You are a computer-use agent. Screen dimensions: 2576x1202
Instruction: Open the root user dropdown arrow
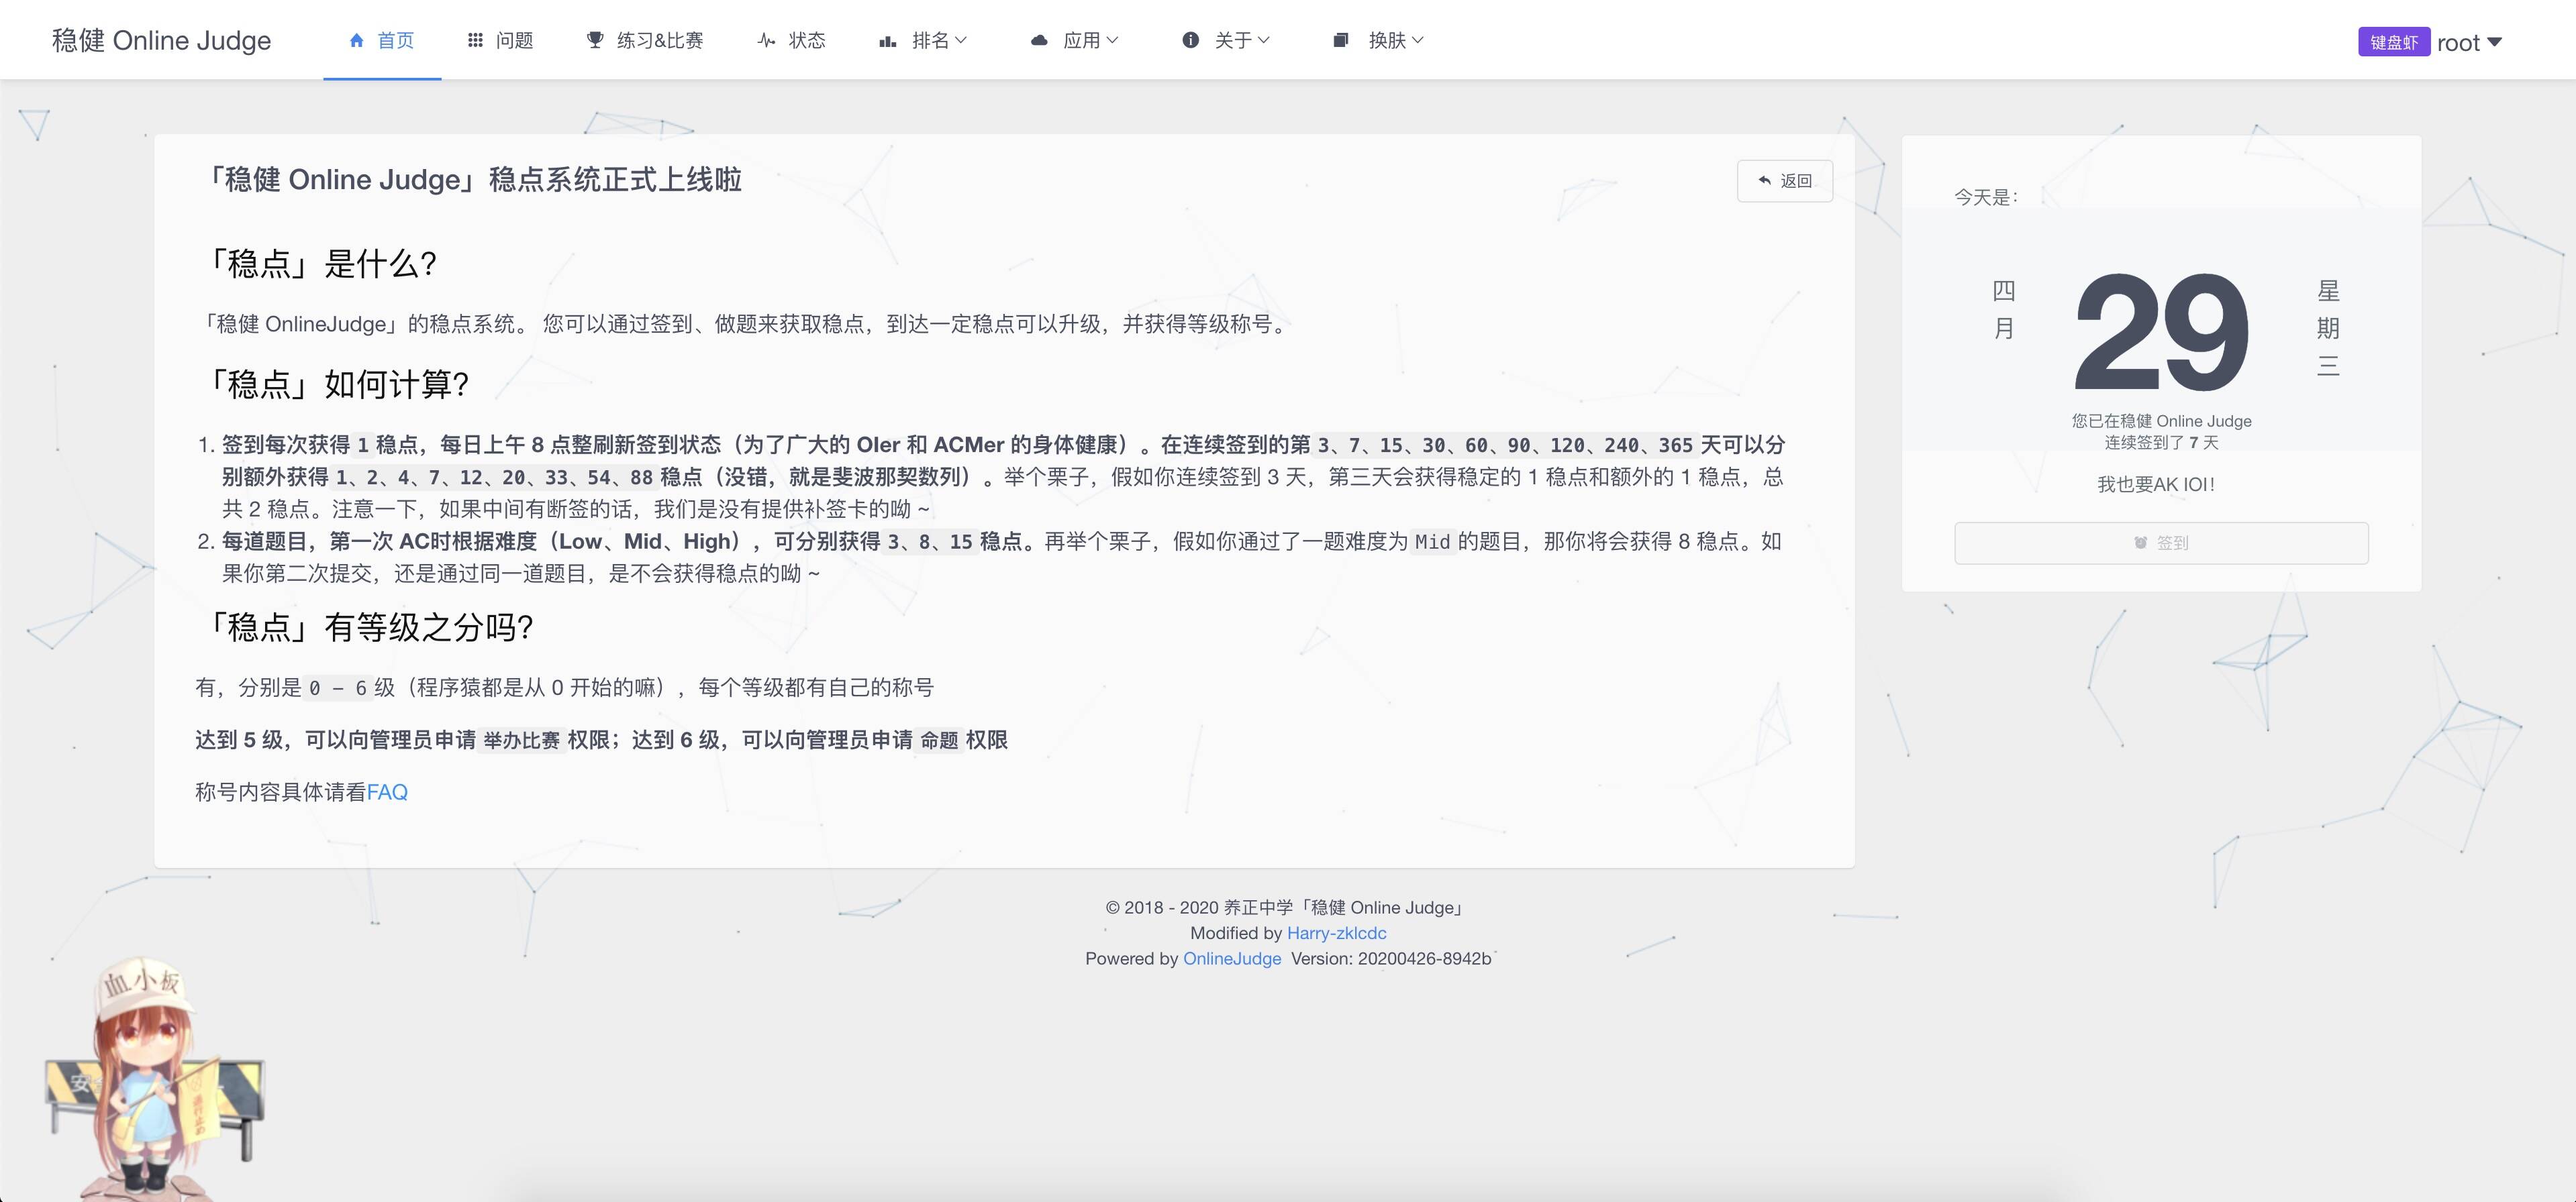pos(2494,42)
